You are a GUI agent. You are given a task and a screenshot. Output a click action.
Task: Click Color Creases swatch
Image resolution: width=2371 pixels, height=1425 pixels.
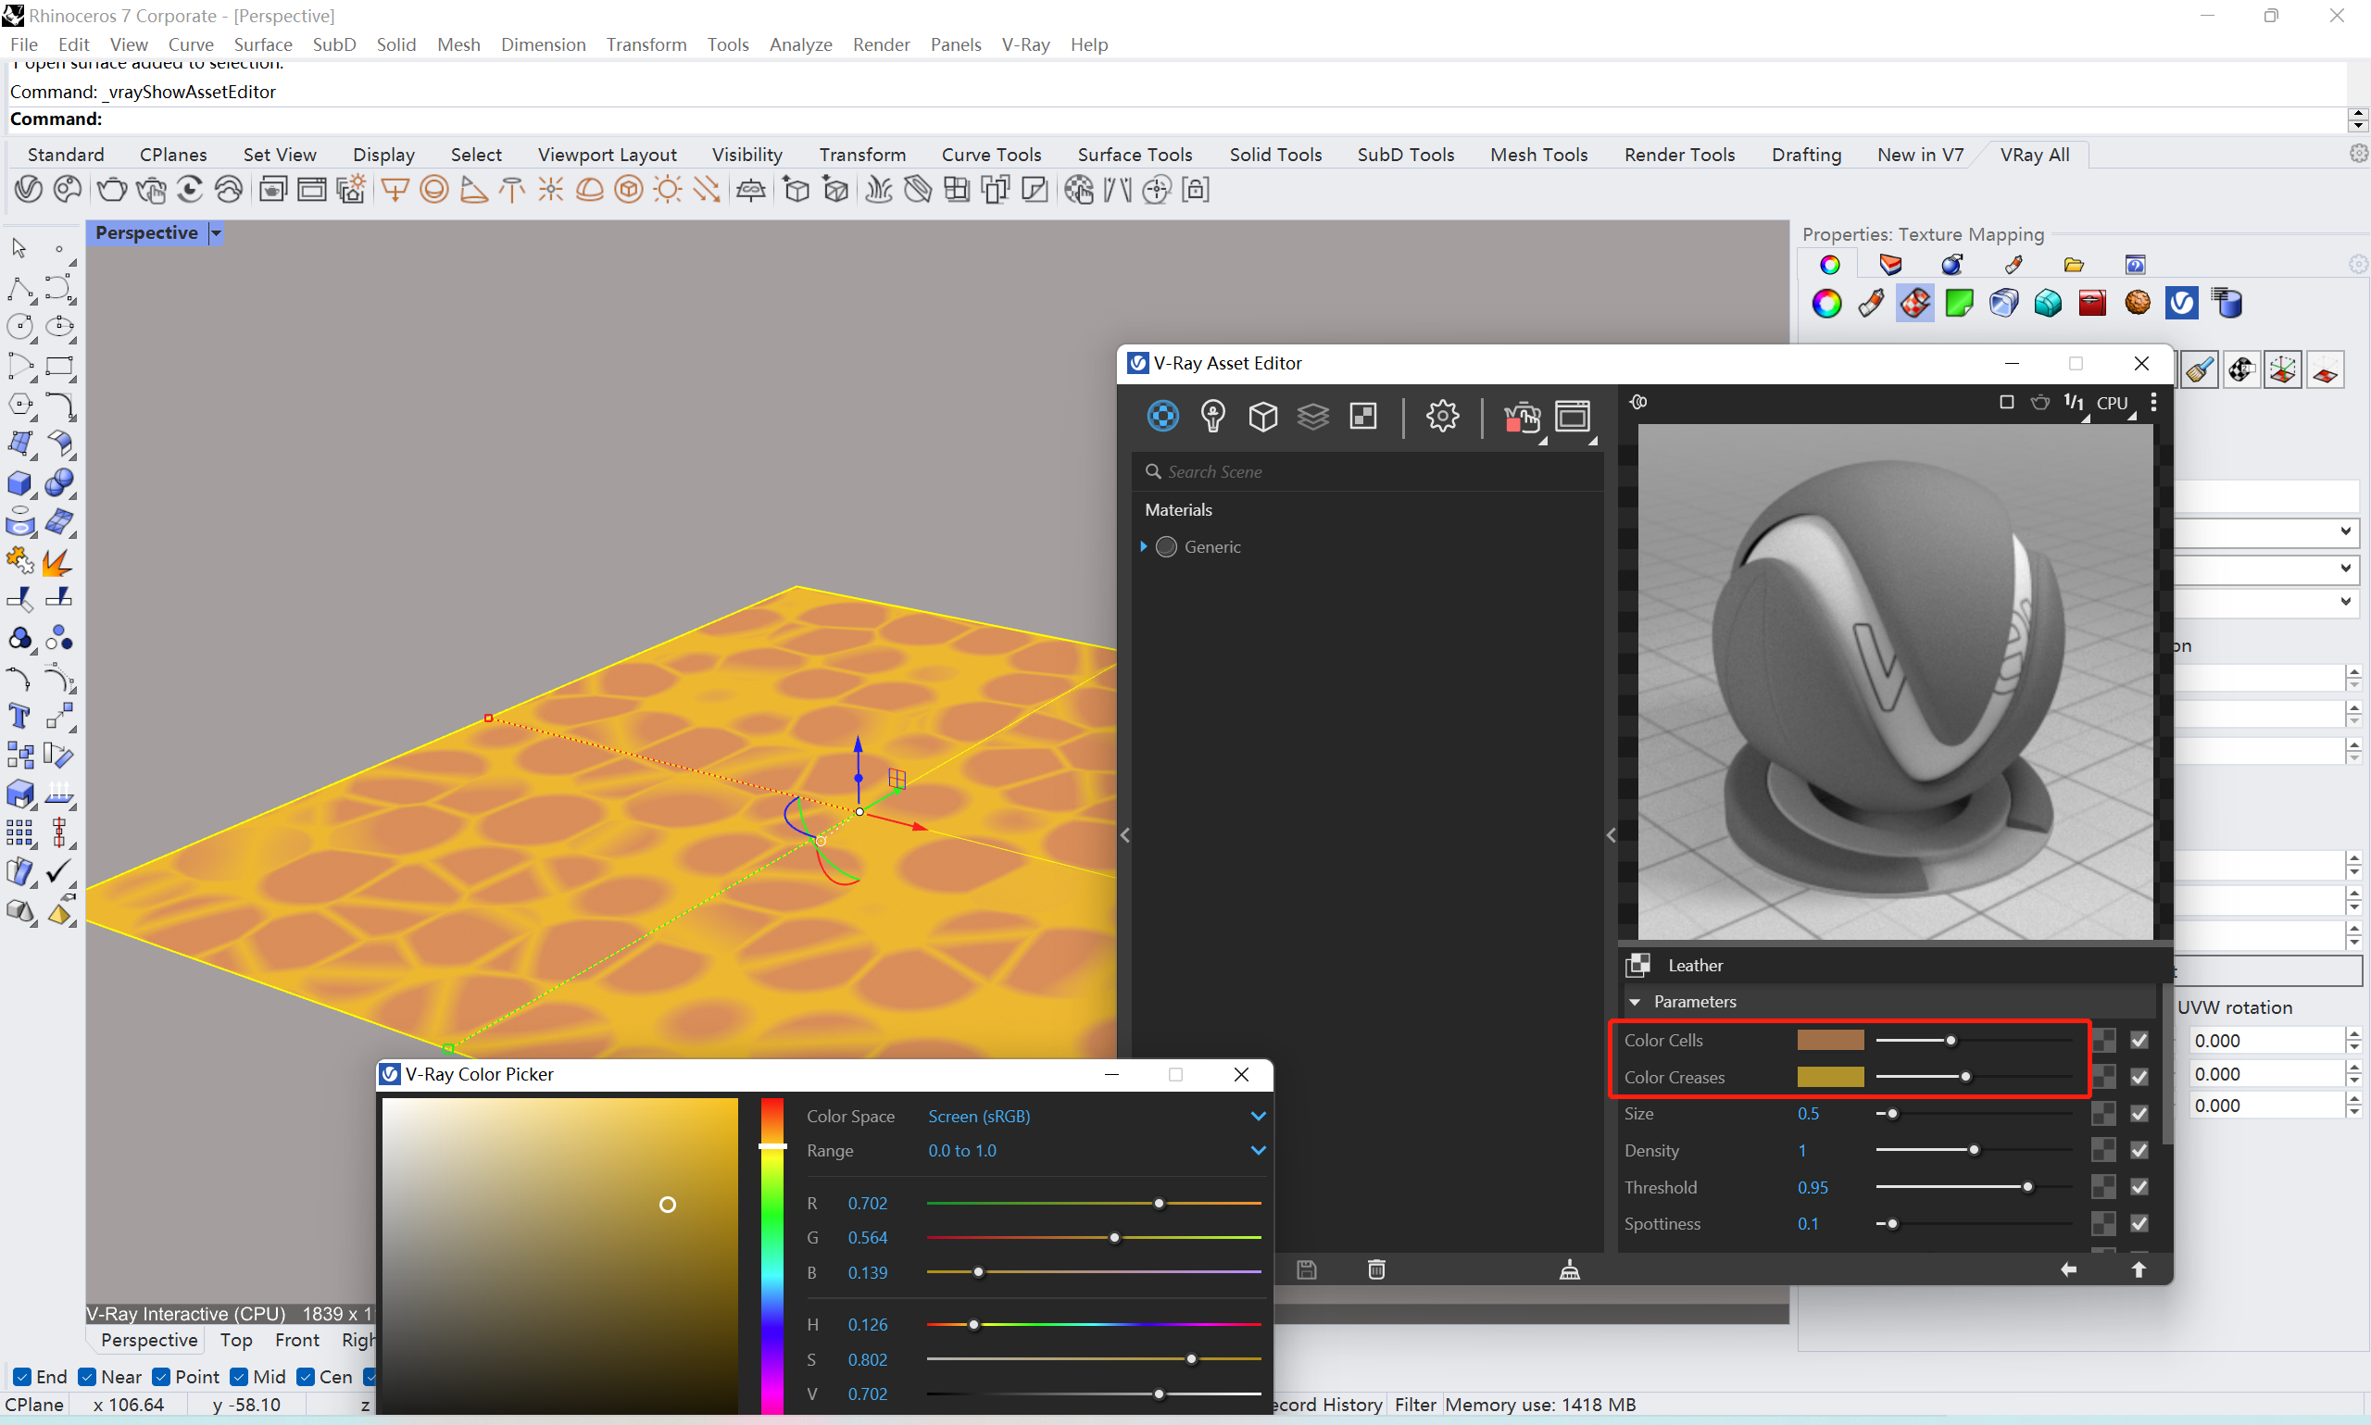1829,1077
